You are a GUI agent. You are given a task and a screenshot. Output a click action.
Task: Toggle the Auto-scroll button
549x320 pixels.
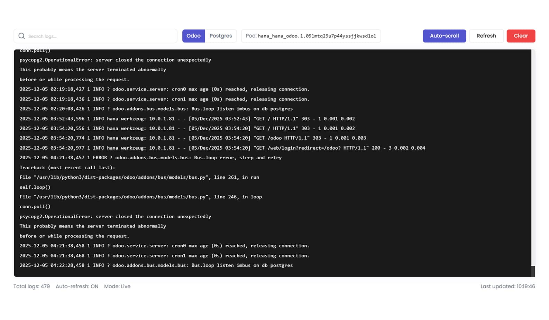coord(444,36)
